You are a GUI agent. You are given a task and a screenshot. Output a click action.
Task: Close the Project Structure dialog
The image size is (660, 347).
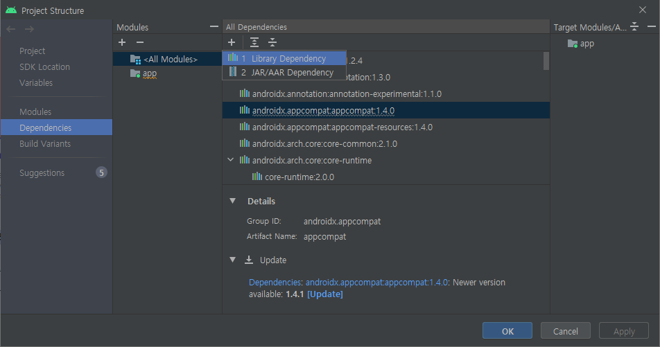(642, 10)
